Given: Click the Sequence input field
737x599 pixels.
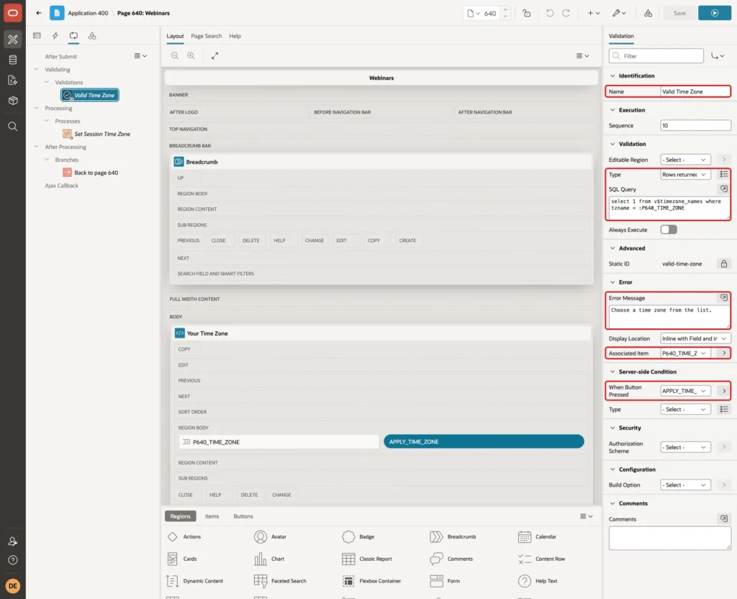Looking at the screenshot, I should coord(696,125).
